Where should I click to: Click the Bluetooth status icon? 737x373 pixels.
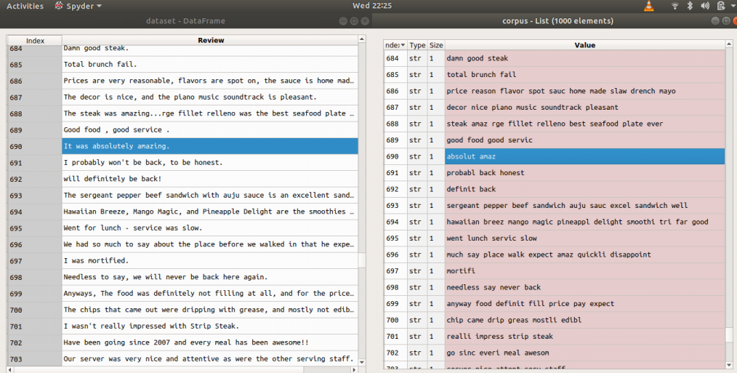coord(689,6)
